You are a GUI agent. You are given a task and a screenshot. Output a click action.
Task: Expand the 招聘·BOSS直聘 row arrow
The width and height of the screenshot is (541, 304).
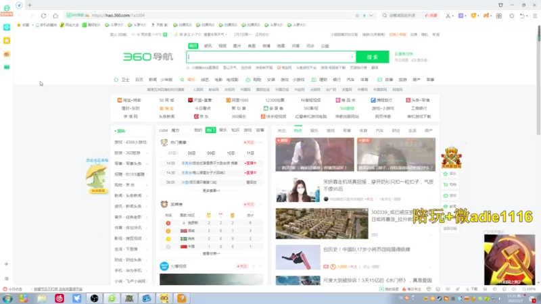tap(147, 174)
